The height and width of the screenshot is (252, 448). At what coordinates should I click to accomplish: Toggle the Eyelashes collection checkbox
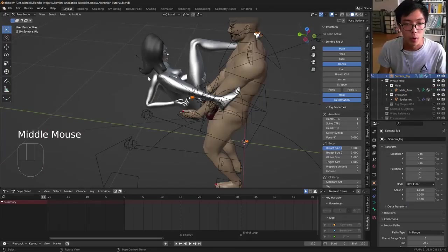click(434, 95)
